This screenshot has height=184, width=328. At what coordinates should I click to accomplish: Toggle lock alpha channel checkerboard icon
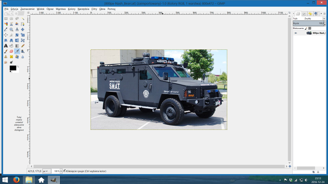pos(310,28)
